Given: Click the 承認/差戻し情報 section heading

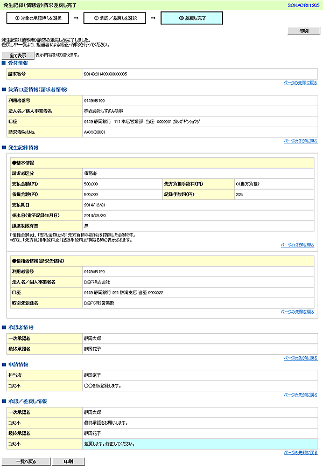Looking at the screenshot, I should click(27, 401).
